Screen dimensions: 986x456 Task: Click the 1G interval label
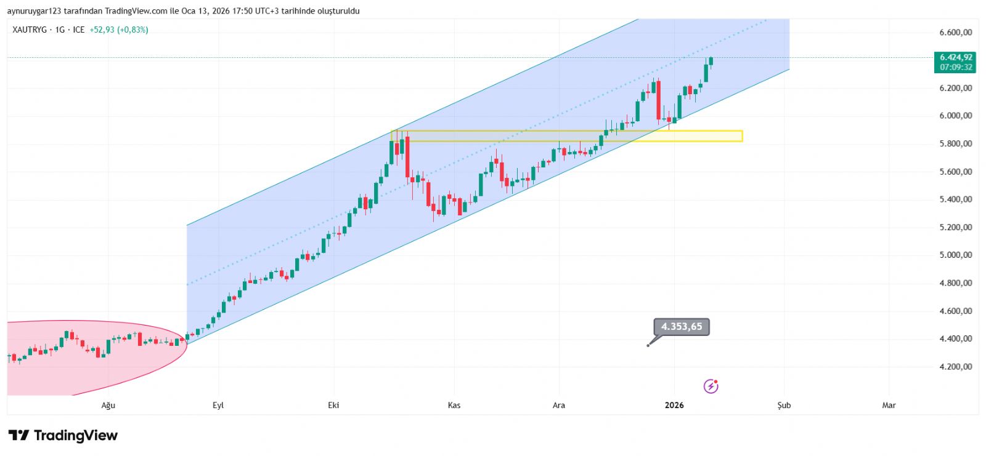point(60,30)
